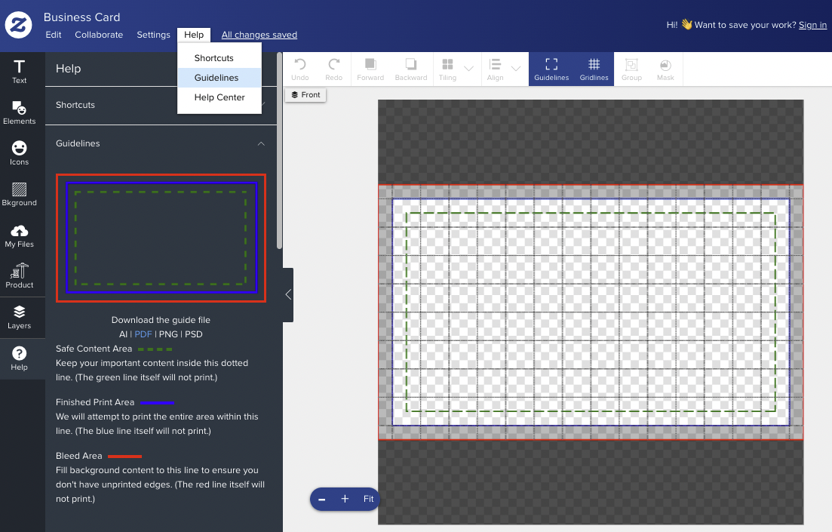Open the Edit menu
Image resolution: width=832 pixels, height=532 pixels.
[53, 35]
